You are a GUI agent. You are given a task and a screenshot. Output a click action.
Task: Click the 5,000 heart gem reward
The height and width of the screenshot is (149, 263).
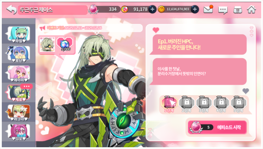point(65,44)
